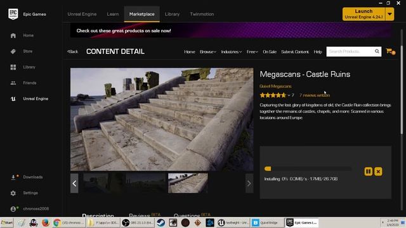Open the OBS taskbar window
The image size is (406, 228).
pos(138,222)
